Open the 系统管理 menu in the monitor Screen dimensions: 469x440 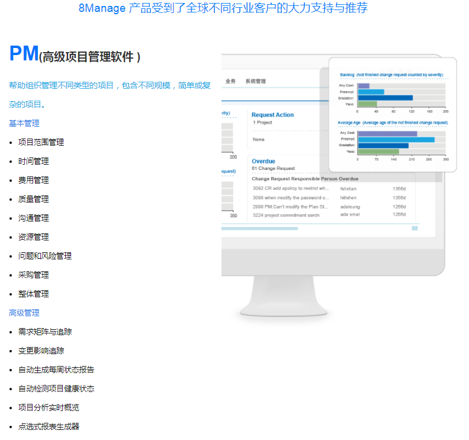click(x=256, y=81)
